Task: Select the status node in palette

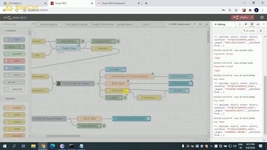Action: pyautogui.click(x=14, y=68)
